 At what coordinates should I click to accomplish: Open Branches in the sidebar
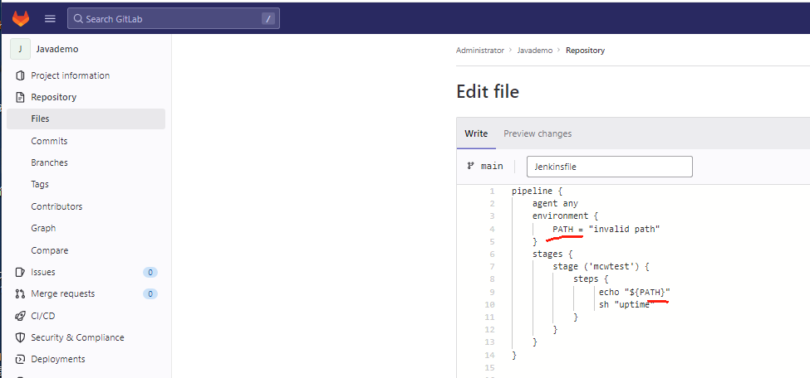click(49, 162)
